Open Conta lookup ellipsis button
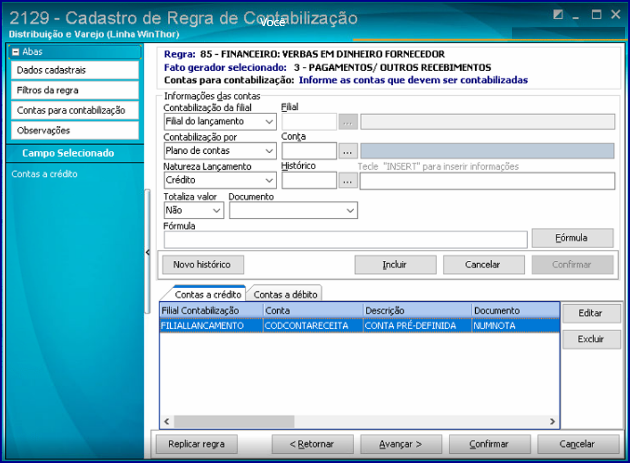Screen dimensions: 630x463 click(348, 151)
